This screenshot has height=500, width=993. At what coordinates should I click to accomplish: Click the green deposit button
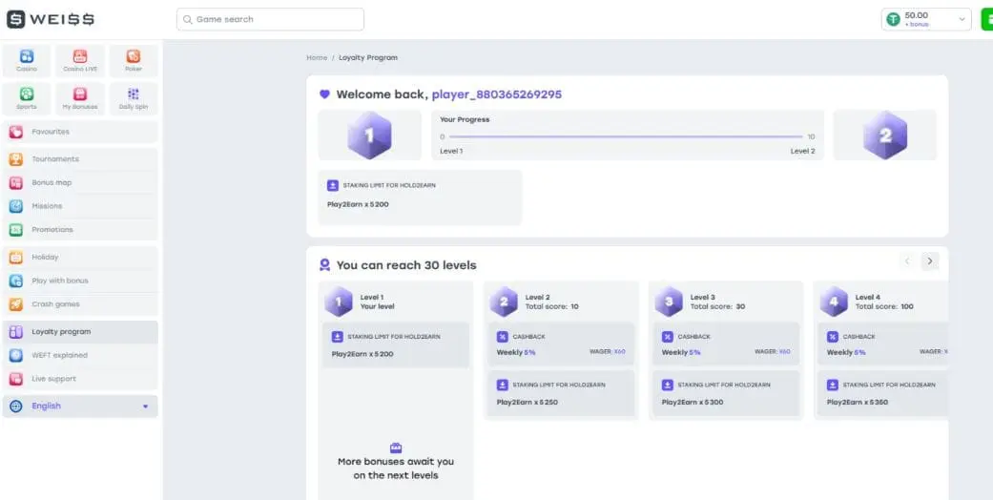[x=986, y=19]
